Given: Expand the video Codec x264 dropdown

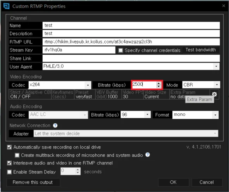Looking at the screenshot, I should pyautogui.click(x=88, y=85).
